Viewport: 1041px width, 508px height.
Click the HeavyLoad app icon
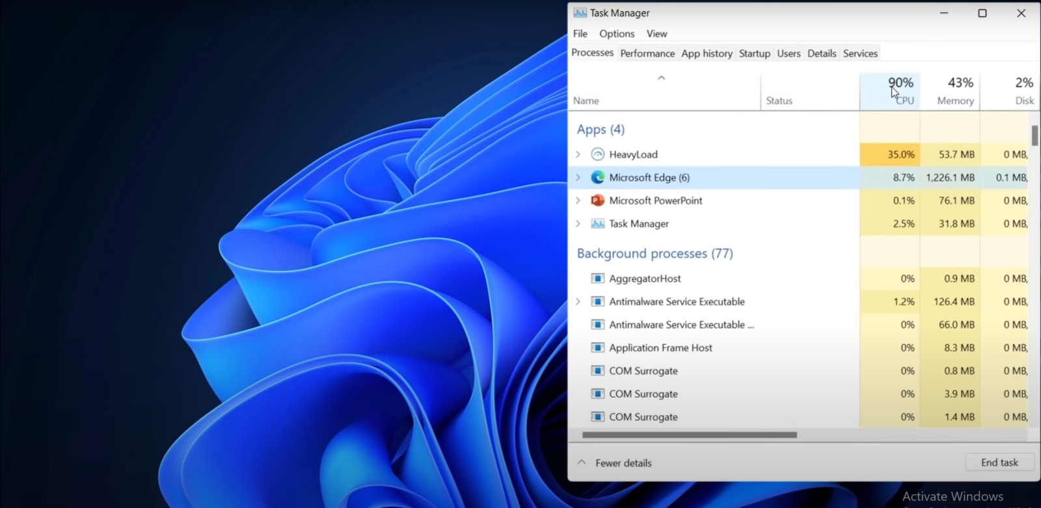pos(597,155)
